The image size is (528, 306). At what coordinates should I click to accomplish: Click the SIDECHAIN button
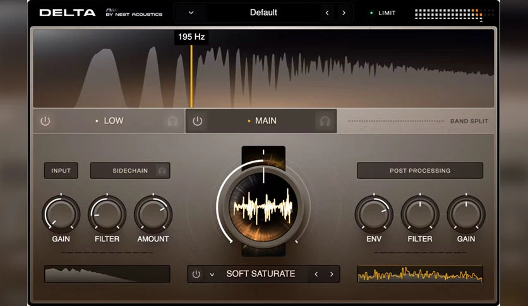[130, 171]
